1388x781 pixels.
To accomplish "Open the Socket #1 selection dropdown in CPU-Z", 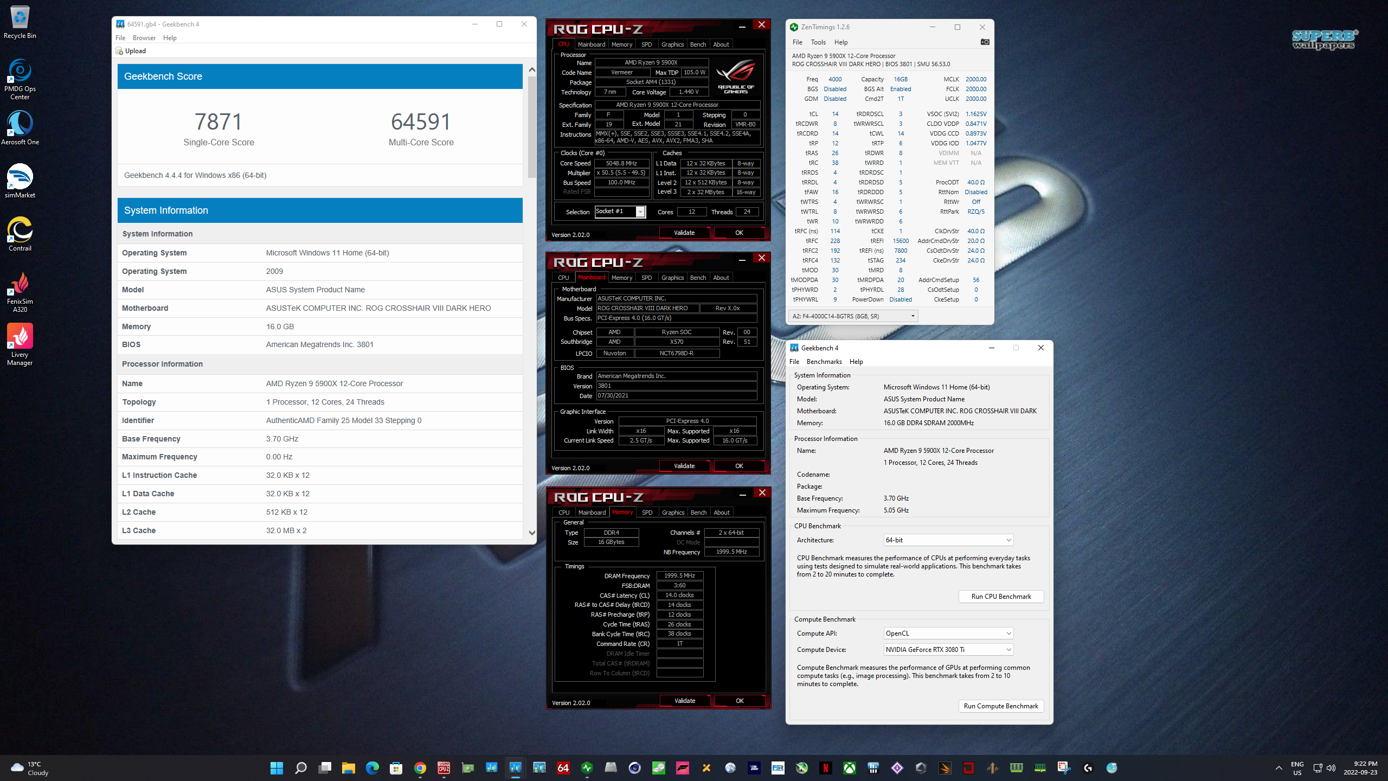I will tap(620, 212).
